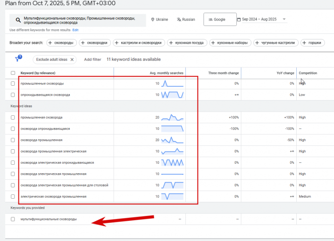334x241 pixels.
Task: Click plus icon on чугунные кастрюли chip
Action: click(x=257, y=43)
